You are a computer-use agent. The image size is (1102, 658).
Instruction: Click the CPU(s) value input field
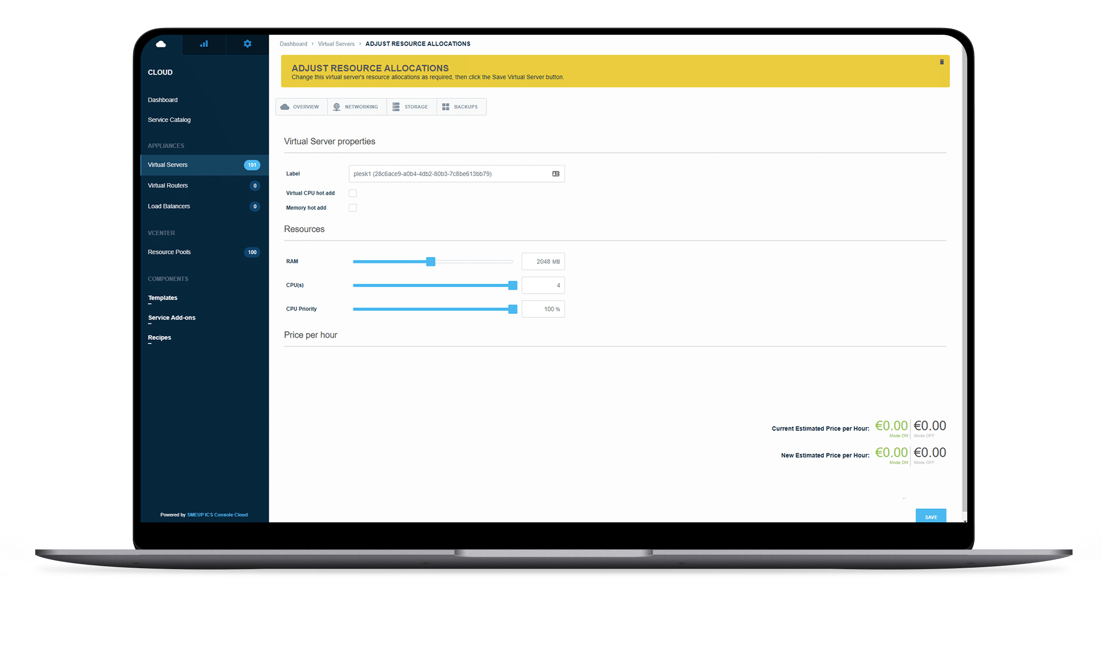(543, 285)
